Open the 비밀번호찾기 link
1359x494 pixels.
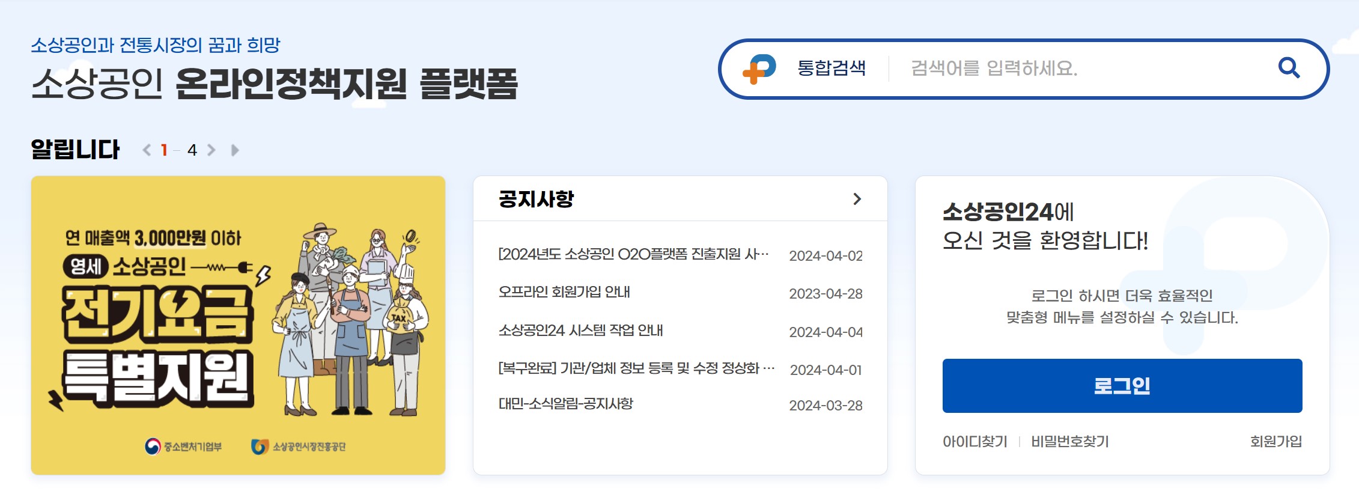[x=1070, y=442]
